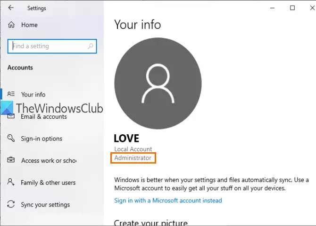The image size is (316, 226).
Task: Click the Home label in sidebar
Action: 29,25
